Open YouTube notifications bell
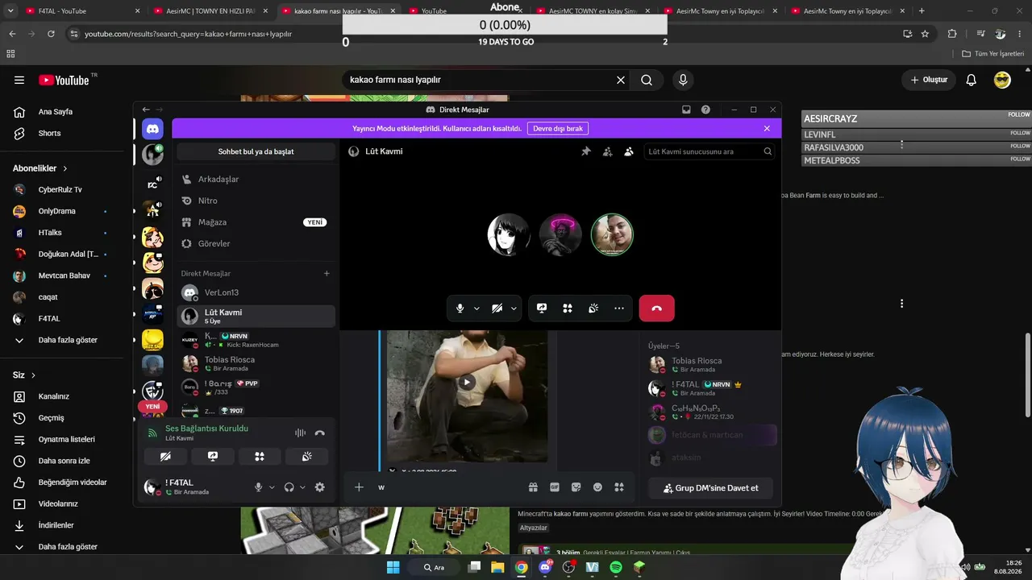Screen dimensions: 1032x580 point(972,80)
